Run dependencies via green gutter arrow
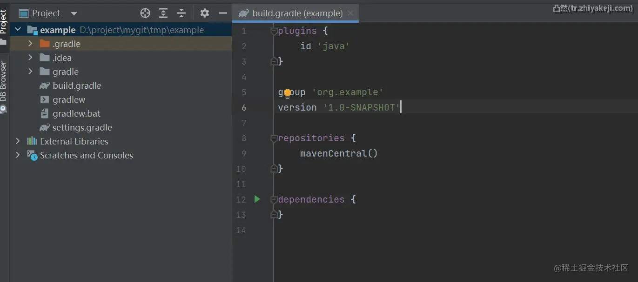 click(x=257, y=199)
